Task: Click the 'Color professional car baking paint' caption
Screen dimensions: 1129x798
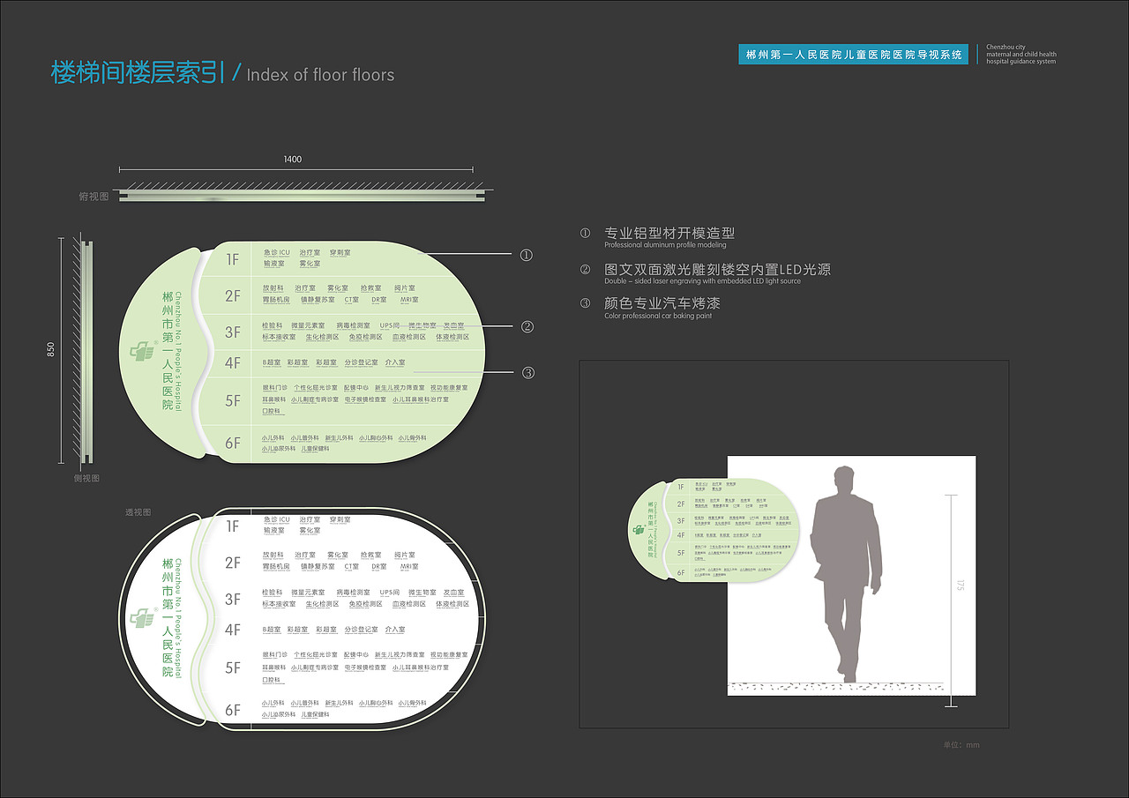Action: [658, 316]
